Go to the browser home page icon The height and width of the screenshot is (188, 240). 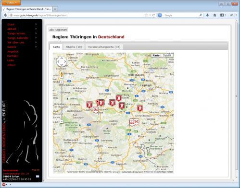coord(215,15)
